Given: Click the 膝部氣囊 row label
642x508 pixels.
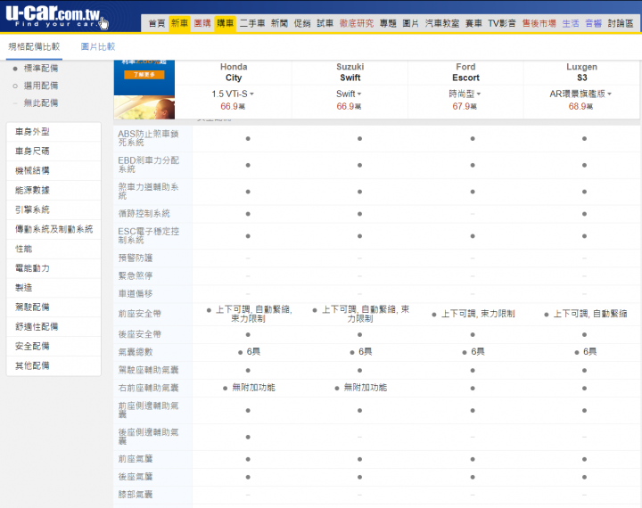Looking at the screenshot, I should coord(136,495).
